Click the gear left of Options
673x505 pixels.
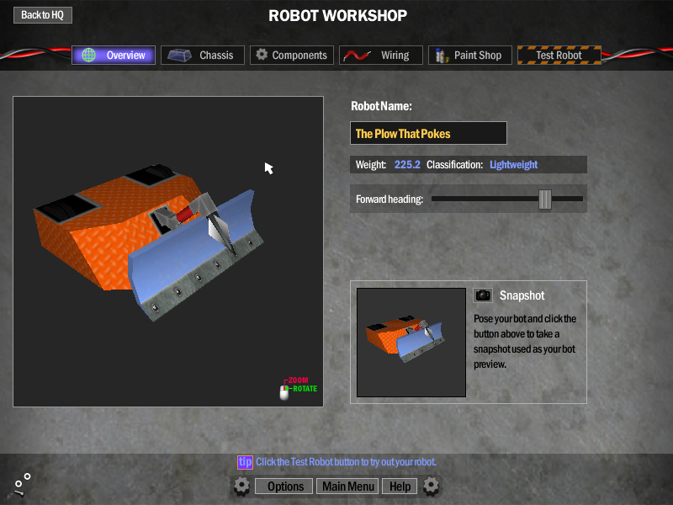(x=241, y=486)
